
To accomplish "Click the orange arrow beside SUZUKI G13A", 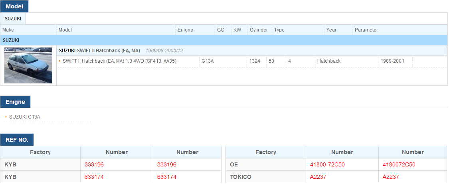I will tap(6, 117).
